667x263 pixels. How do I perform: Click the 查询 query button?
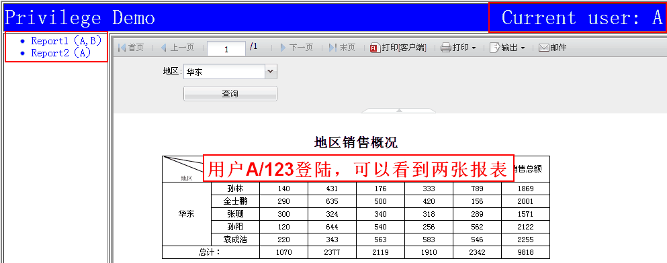coord(230,93)
